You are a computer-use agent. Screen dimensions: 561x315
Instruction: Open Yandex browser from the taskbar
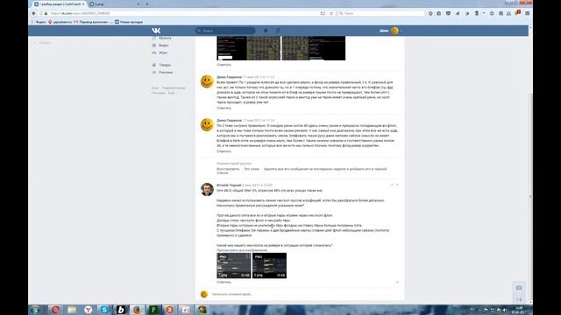tap(88, 310)
